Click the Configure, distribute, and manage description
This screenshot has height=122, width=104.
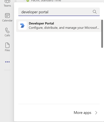tap(64, 28)
